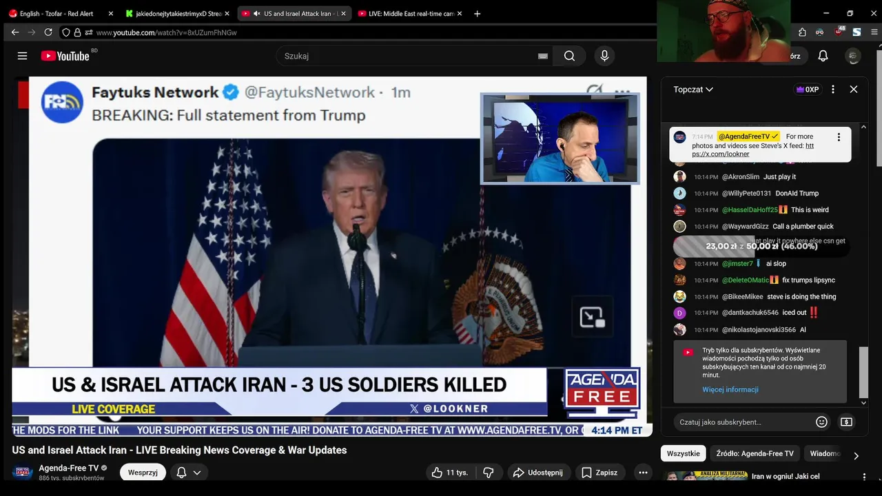
Task: Expand the Topczat chat mode dropdown
Action: [x=693, y=90]
